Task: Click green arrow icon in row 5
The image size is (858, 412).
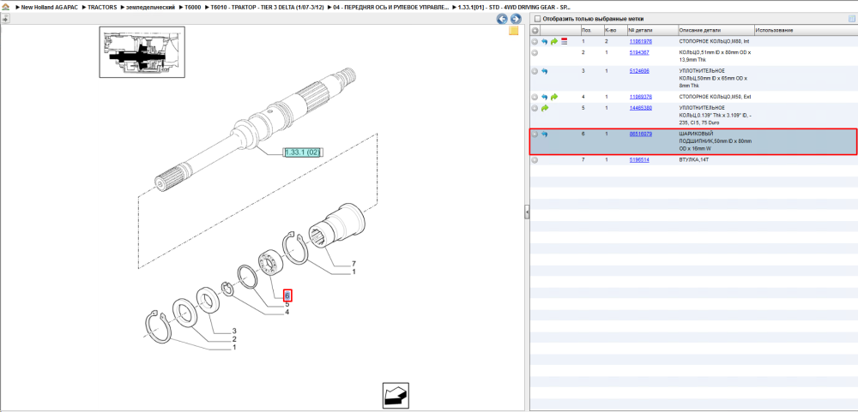Action: tap(545, 108)
